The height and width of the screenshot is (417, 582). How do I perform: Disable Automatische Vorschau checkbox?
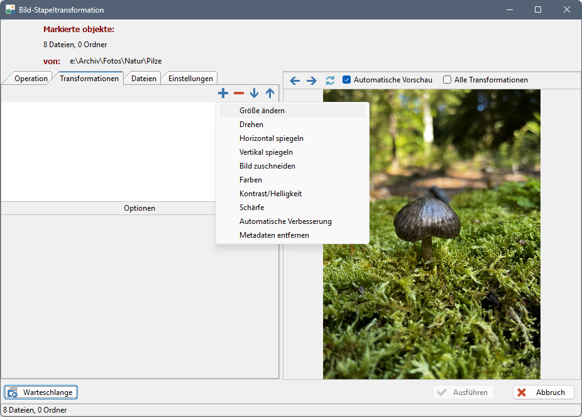click(346, 80)
